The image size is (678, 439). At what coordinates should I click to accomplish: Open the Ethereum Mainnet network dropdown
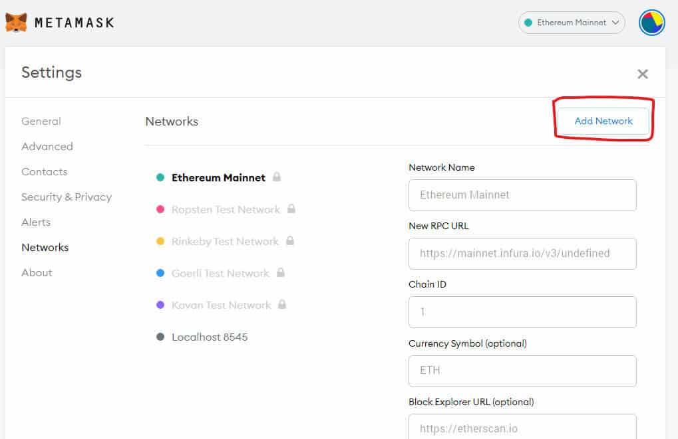tap(571, 23)
